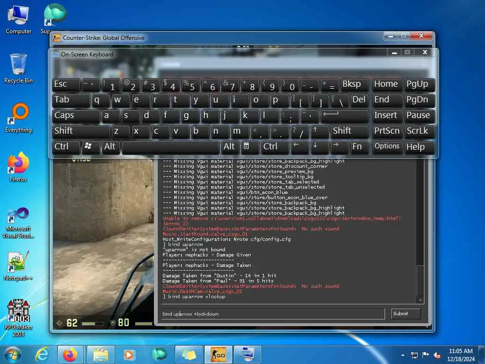Tap the PgDn key
This screenshot has height=364, width=485.
click(420, 100)
